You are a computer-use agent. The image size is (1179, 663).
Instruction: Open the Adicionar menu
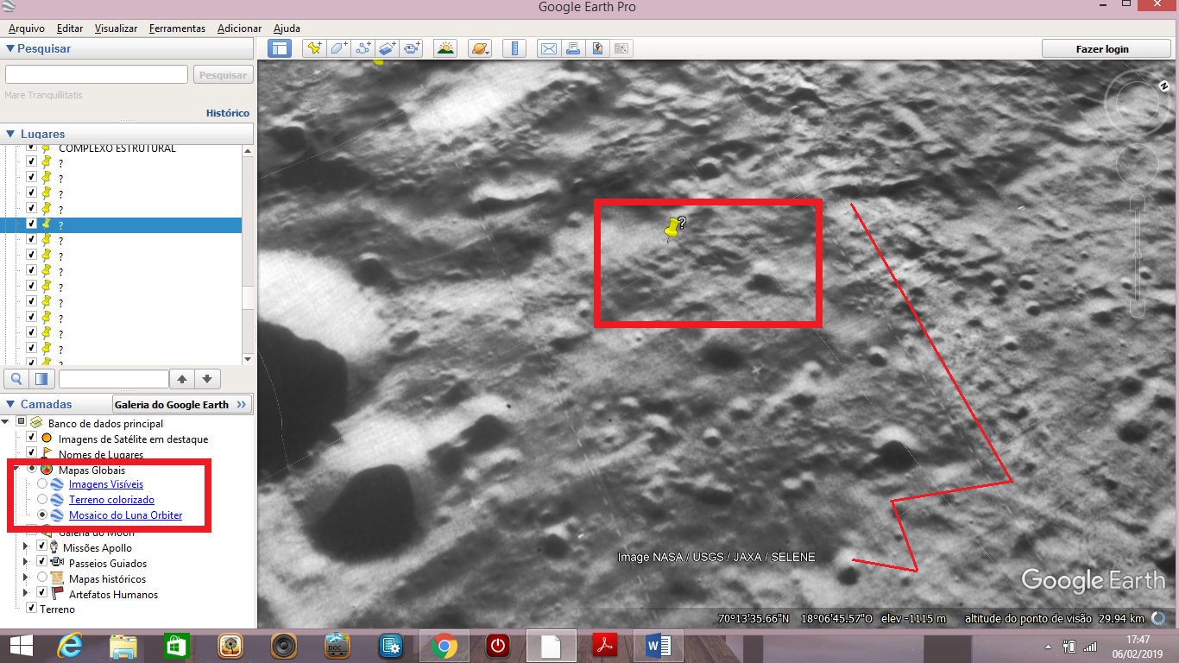(239, 28)
